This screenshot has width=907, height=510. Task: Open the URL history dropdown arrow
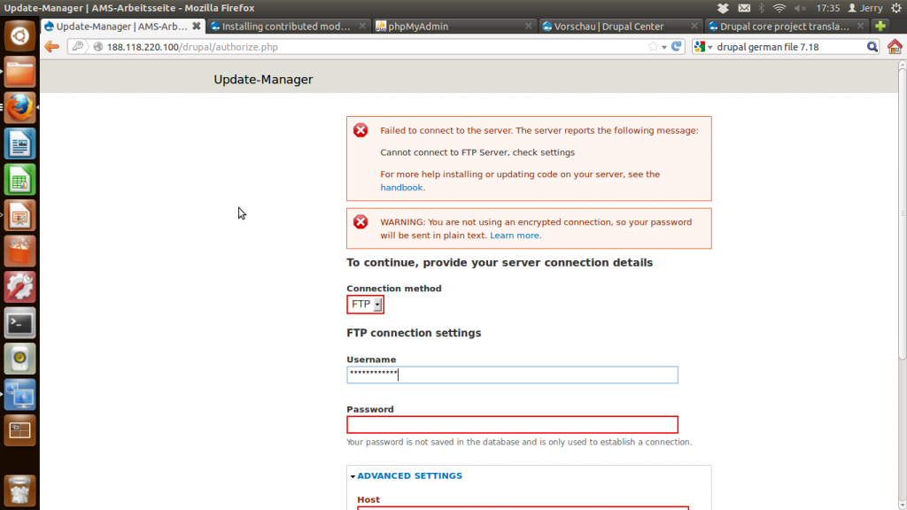[664, 46]
